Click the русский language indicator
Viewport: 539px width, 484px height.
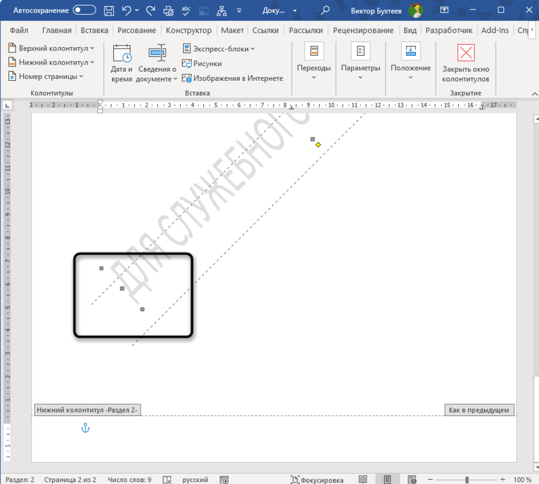(195, 479)
